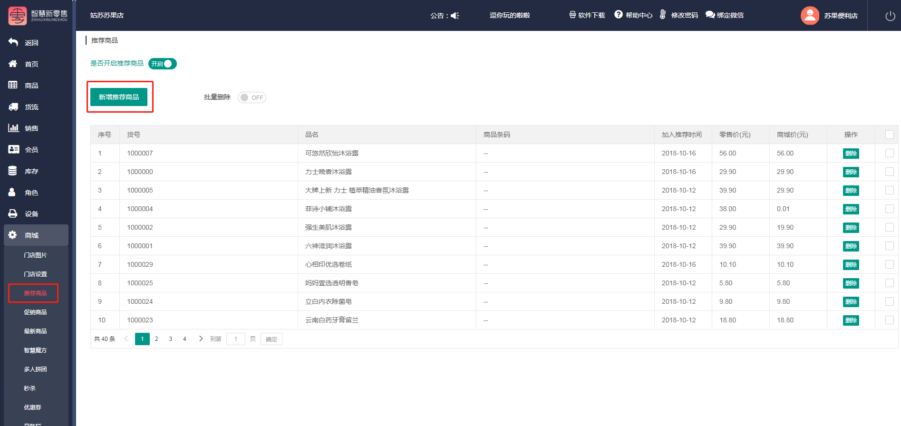This screenshot has width=901, height=426.
Task: Click the printer icon for 设备
Action: tap(13, 213)
